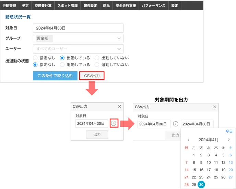Click the 対象日 date field in the 勤怠状況一覧 form
The width and height of the screenshot is (236, 189).
(x=78, y=28)
